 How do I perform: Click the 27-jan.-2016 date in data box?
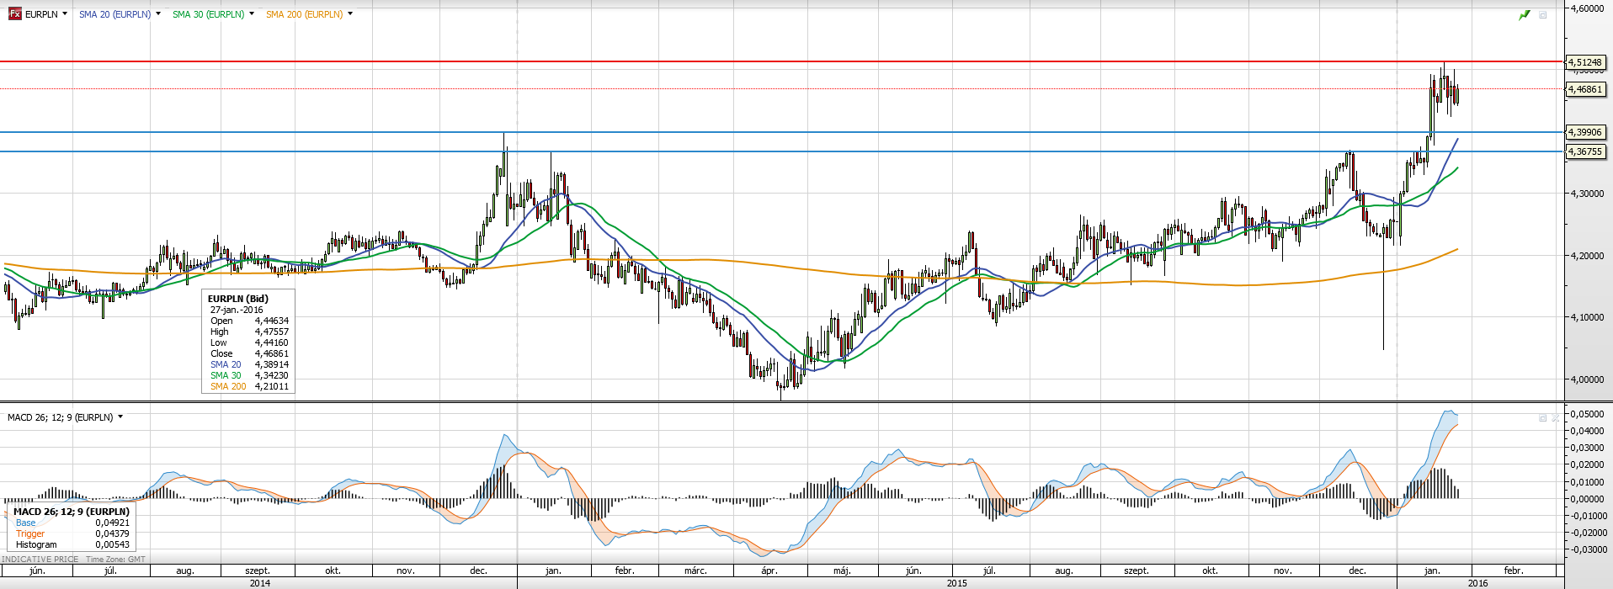[237, 310]
